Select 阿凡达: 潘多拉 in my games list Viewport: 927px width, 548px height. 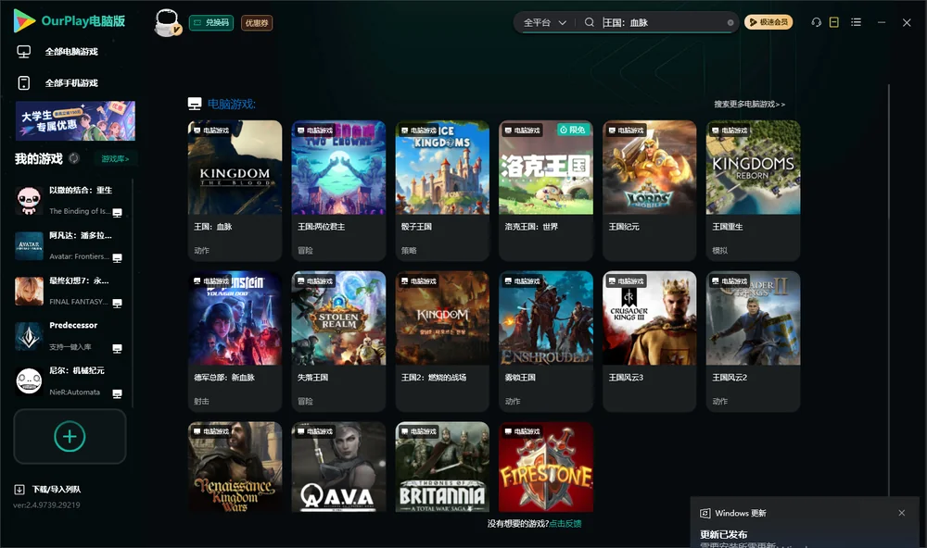[x=70, y=245]
